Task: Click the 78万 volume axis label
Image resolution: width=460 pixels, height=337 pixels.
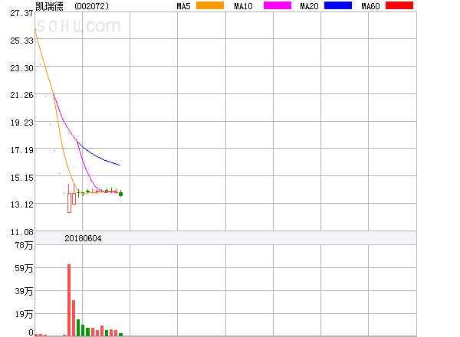Action: click(24, 245)
